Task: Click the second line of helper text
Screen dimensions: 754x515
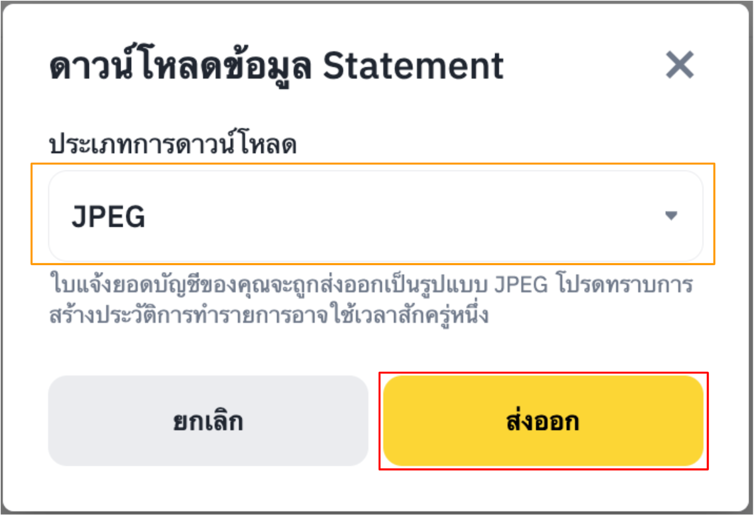Action: 269,314
